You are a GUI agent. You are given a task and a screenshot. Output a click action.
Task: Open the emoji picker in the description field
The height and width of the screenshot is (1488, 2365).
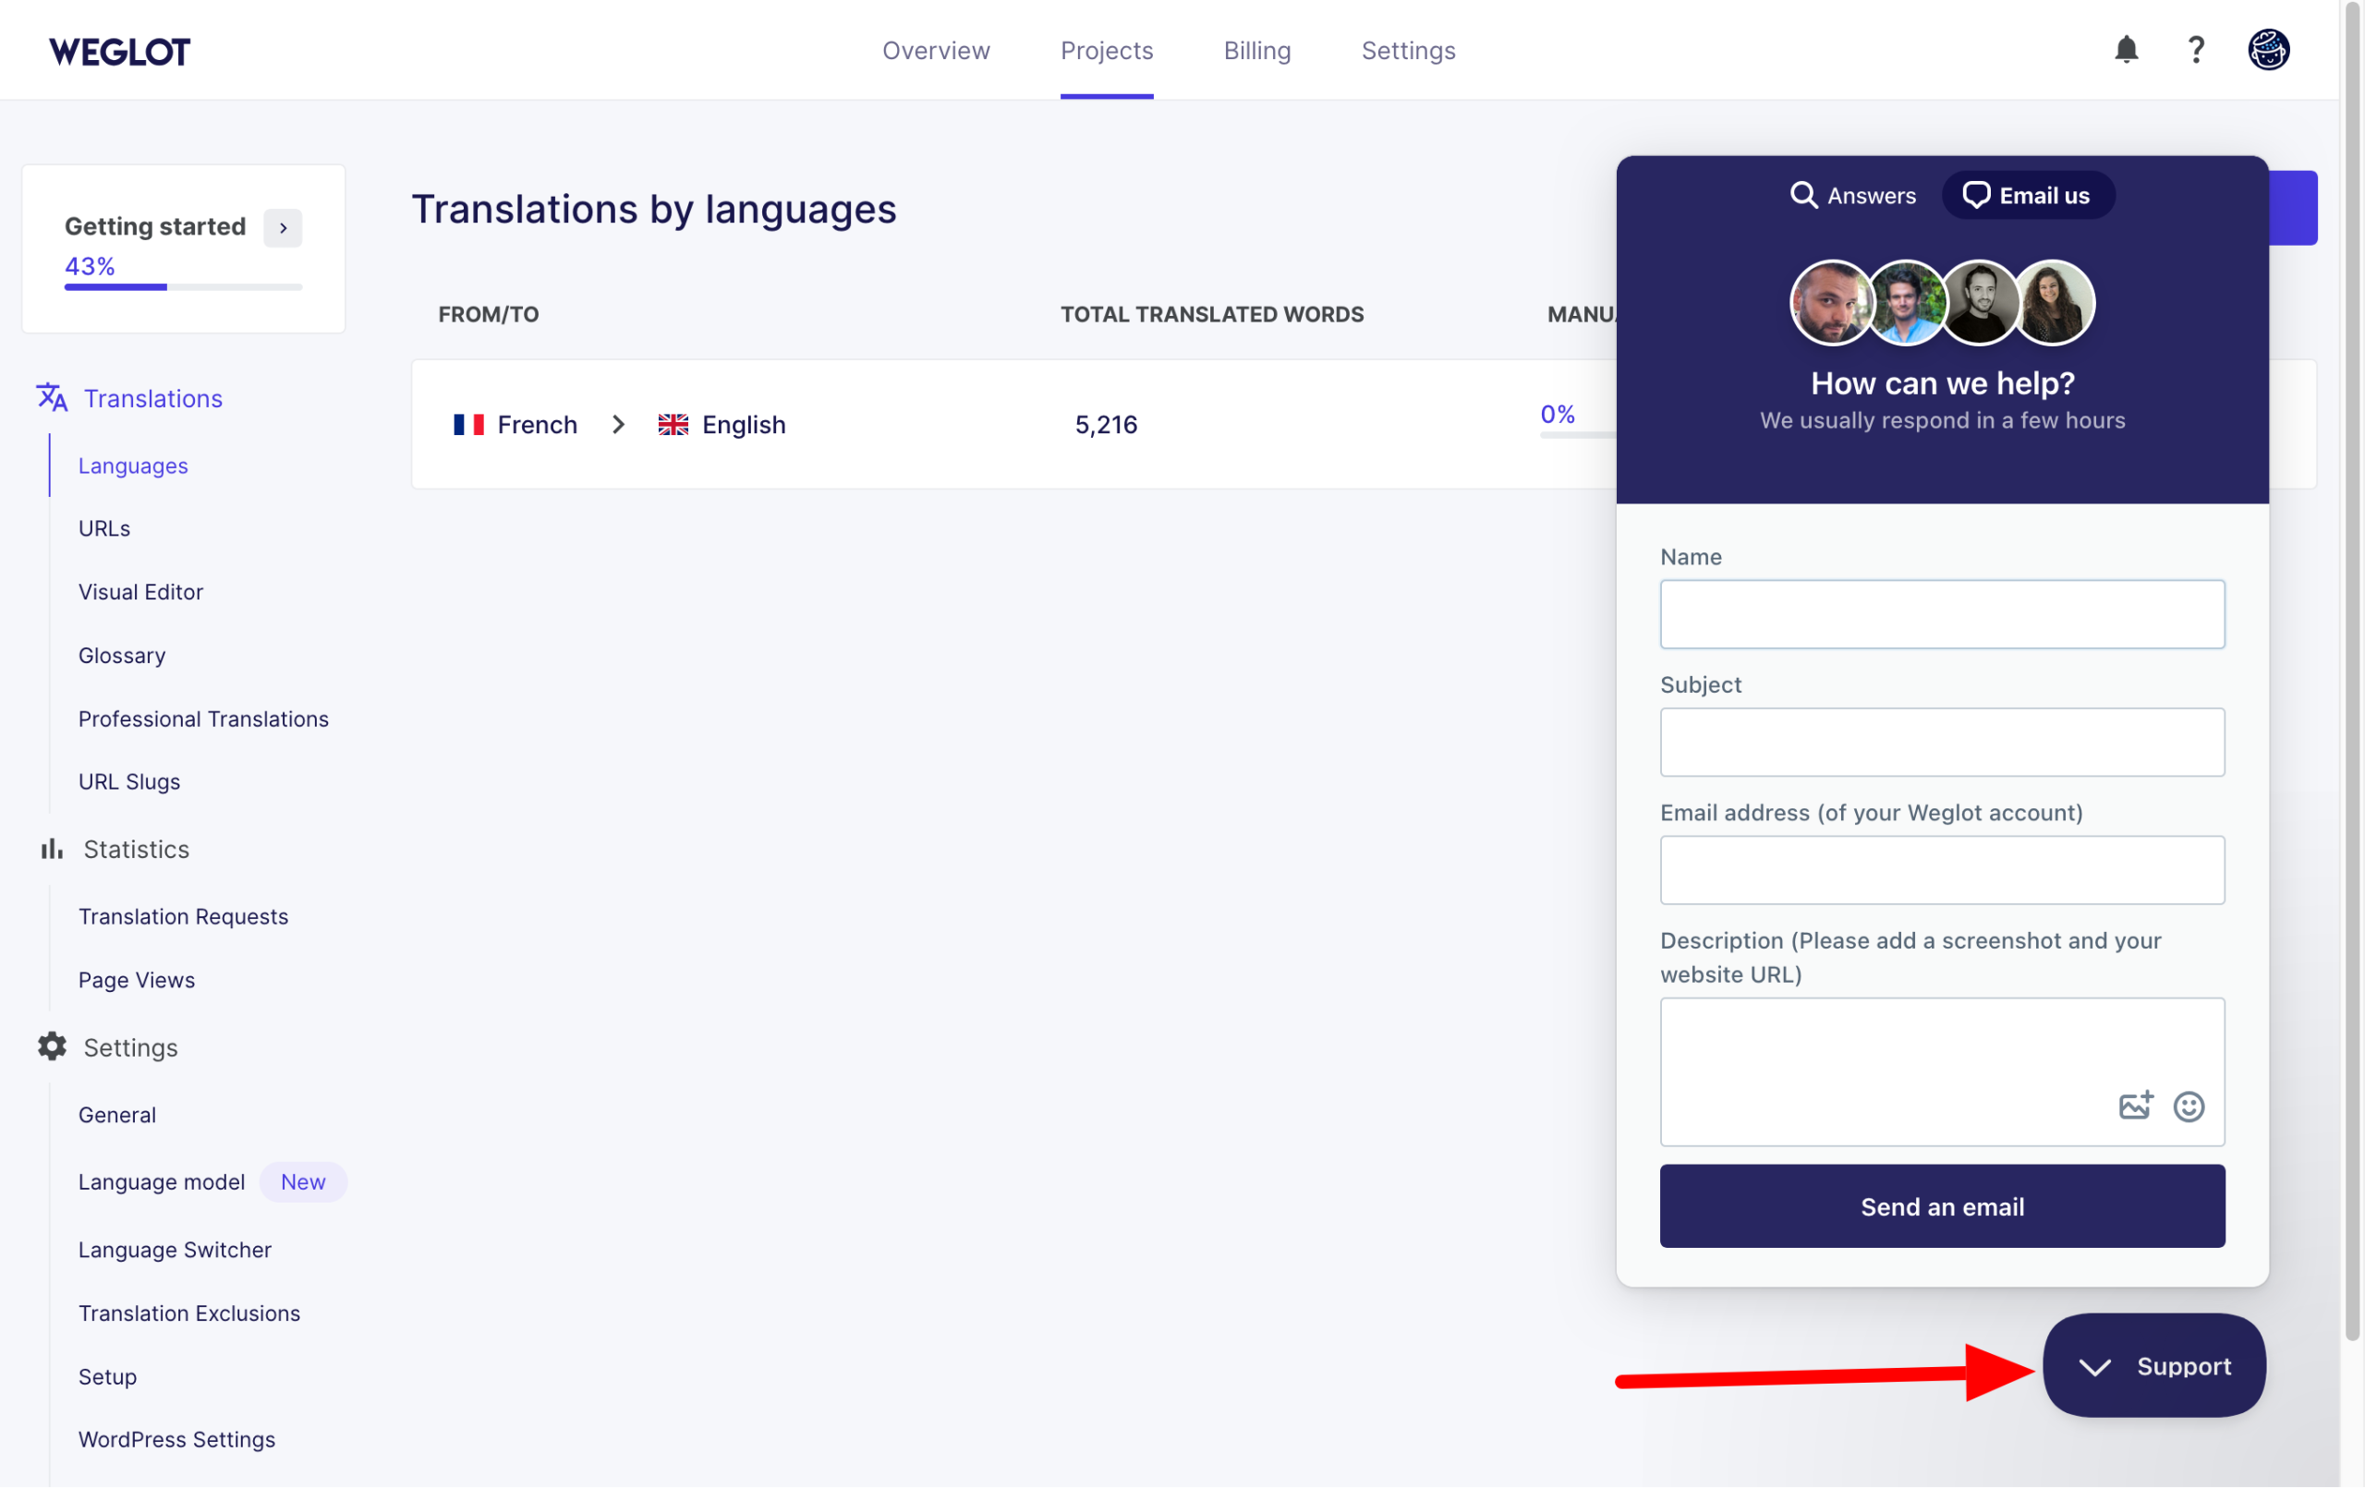click(2189, 1106)
